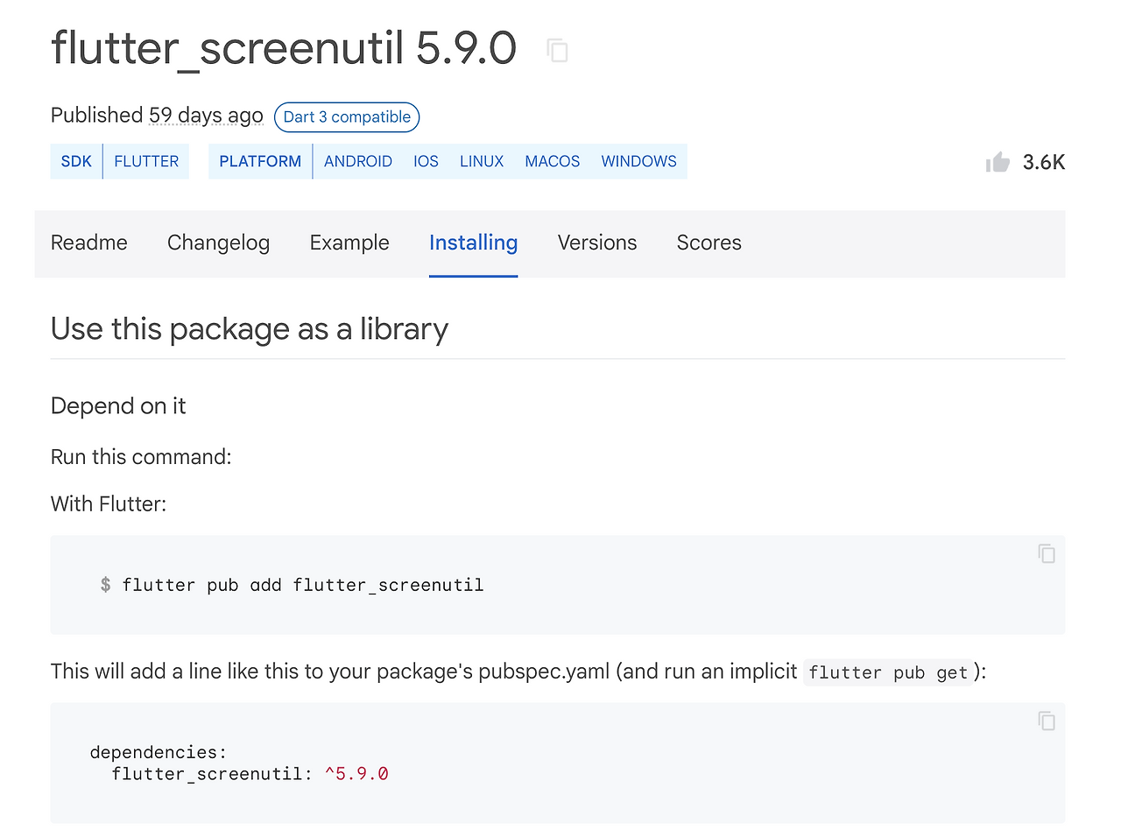Open the ANDROID platform link
Viewport: 1121px width, 830px height.
[x=358, y=161]
